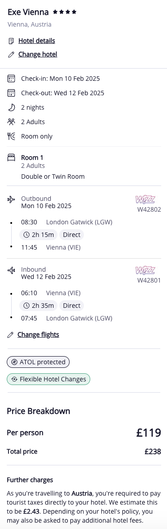Click the hotel details document icon

click(x=11, y=41)
